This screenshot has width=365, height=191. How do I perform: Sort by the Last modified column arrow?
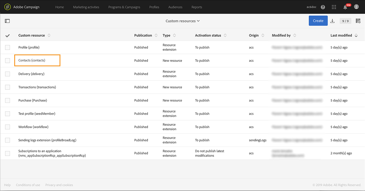coord(356,36)
